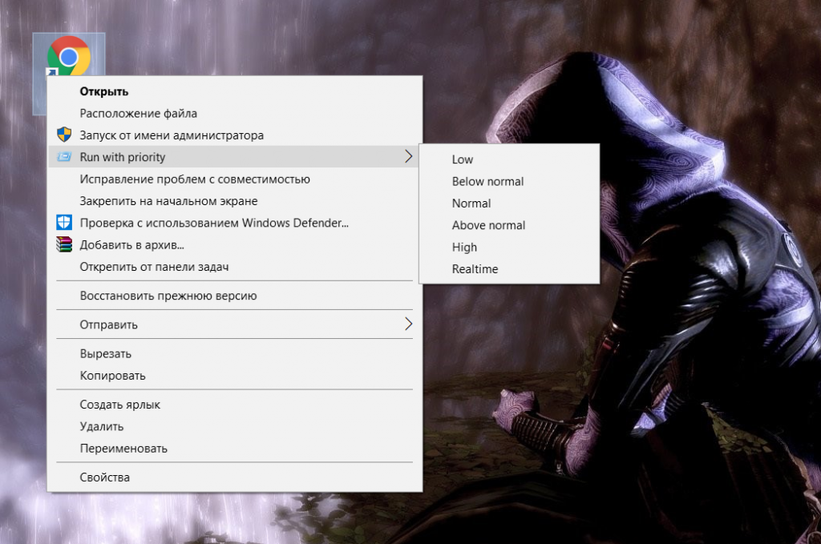Set priority to Low
821x544 pixels.
(x=463, y=159)
